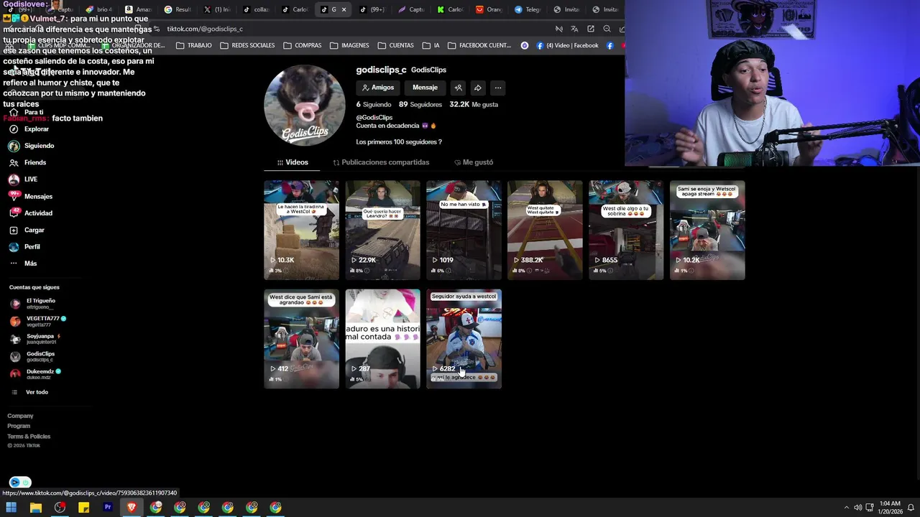This screenshot has width=920, height=517.
Task: Open Siguiendo feed in sidebar
Action: (32, 146)
